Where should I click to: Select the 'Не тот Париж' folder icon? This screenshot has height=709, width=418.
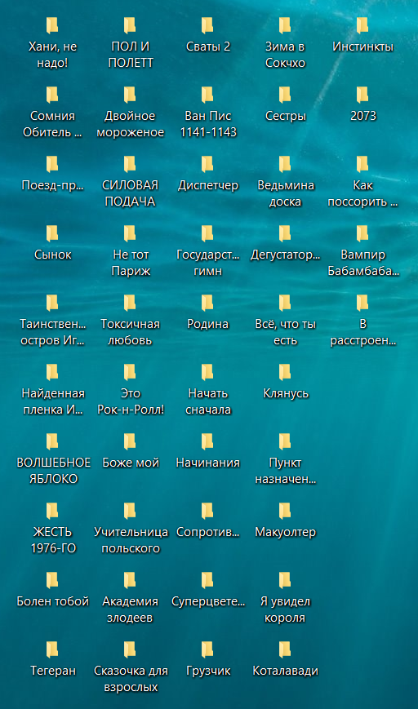pyautogui.click(x=130, y=234)
